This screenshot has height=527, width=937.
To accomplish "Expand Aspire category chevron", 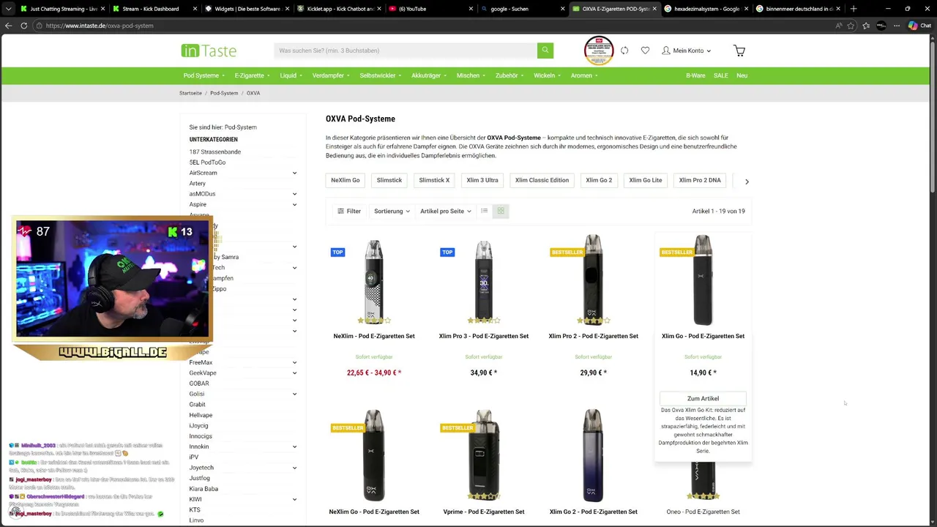I will point(294,204).
